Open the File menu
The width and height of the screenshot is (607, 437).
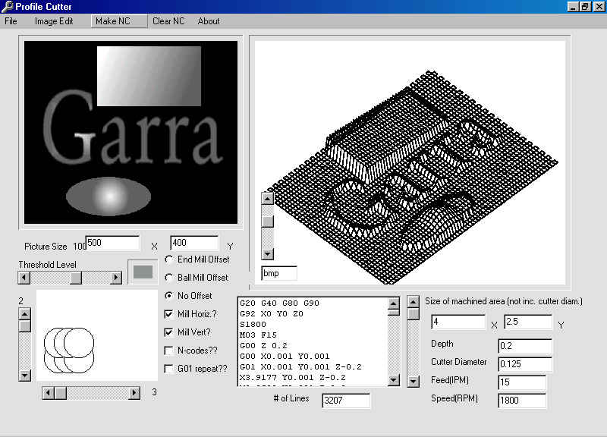[x=11, y=21]
